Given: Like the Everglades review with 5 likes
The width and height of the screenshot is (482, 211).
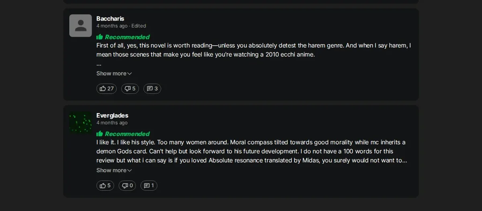Looking at the screenshot, I should point(105,185).
